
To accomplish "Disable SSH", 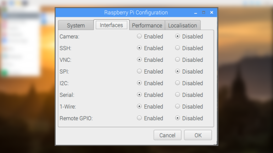I will click(177, 48).
